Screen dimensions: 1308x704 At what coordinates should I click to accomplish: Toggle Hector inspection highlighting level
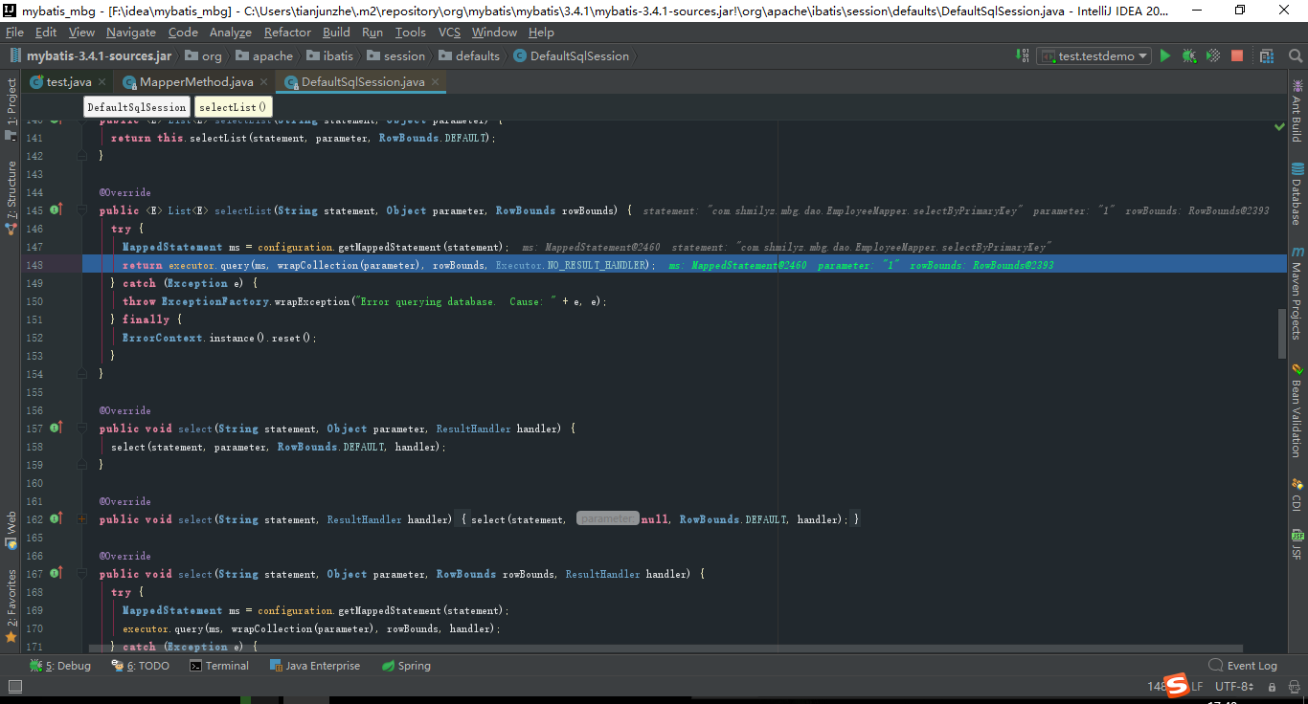pyautogui.click(x=1293, y=686)
